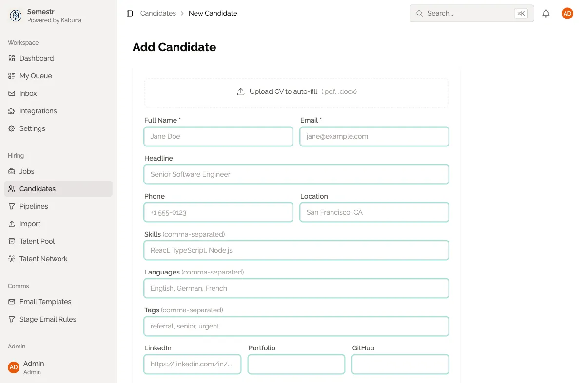Click the notification bell icon

pos(546,13)
